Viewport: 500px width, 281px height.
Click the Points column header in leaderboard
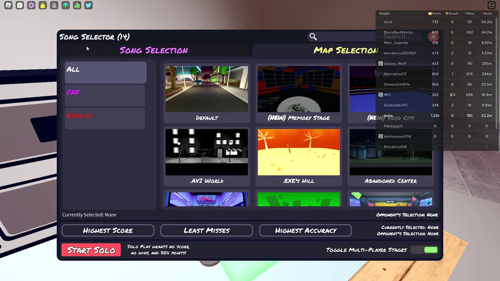(434, 13)
